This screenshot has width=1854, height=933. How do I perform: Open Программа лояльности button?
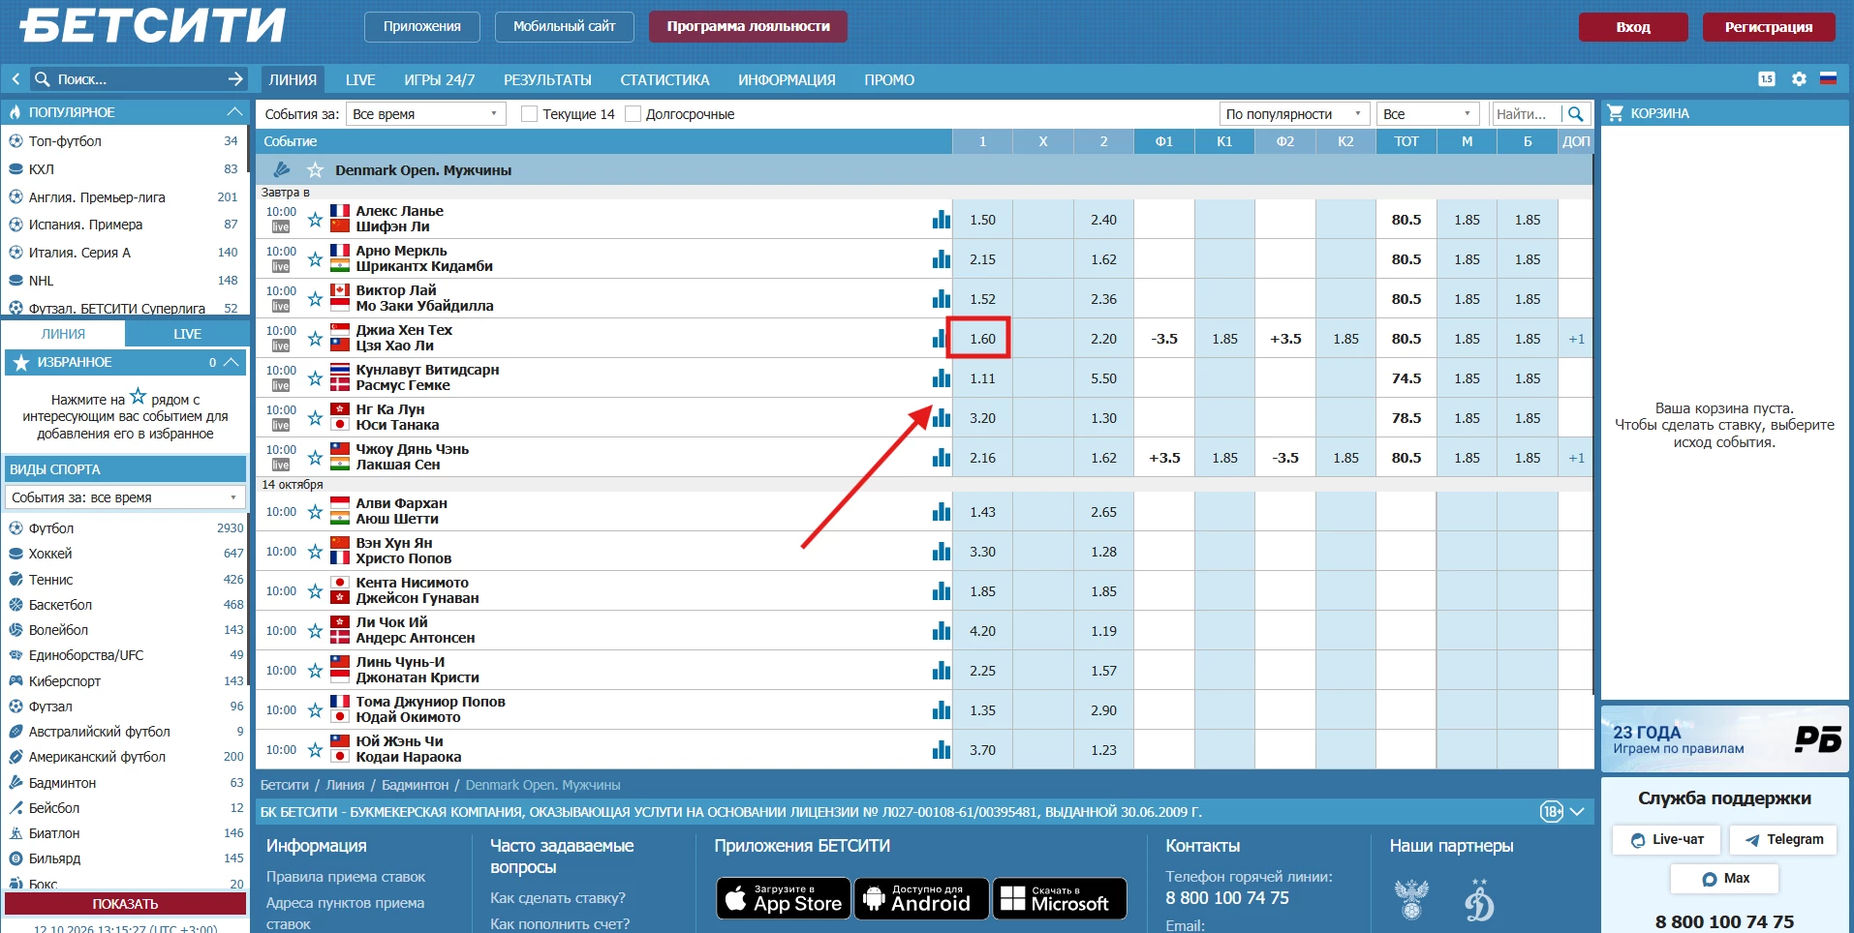click(748, 27)
